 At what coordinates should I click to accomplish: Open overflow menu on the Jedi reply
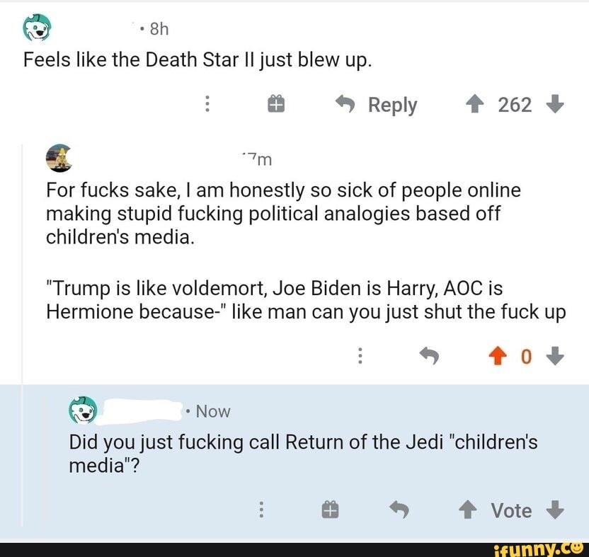(x=261, y=510)
